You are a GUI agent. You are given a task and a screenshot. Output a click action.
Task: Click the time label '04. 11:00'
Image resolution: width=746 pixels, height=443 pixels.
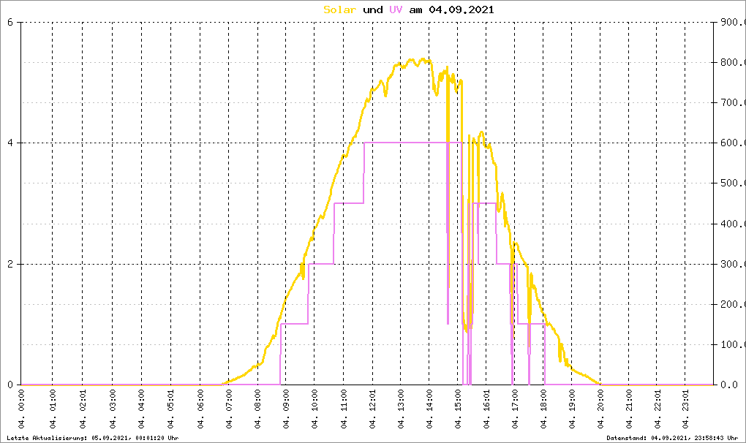(344, 409)
